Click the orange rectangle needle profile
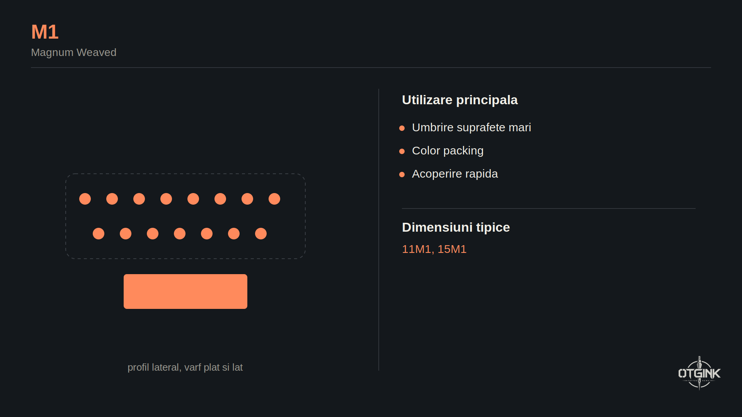The width and height of the screenshot is (742, 417). tap(185, 292)
